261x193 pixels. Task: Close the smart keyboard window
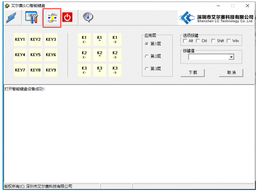click(x=247, y=6)
